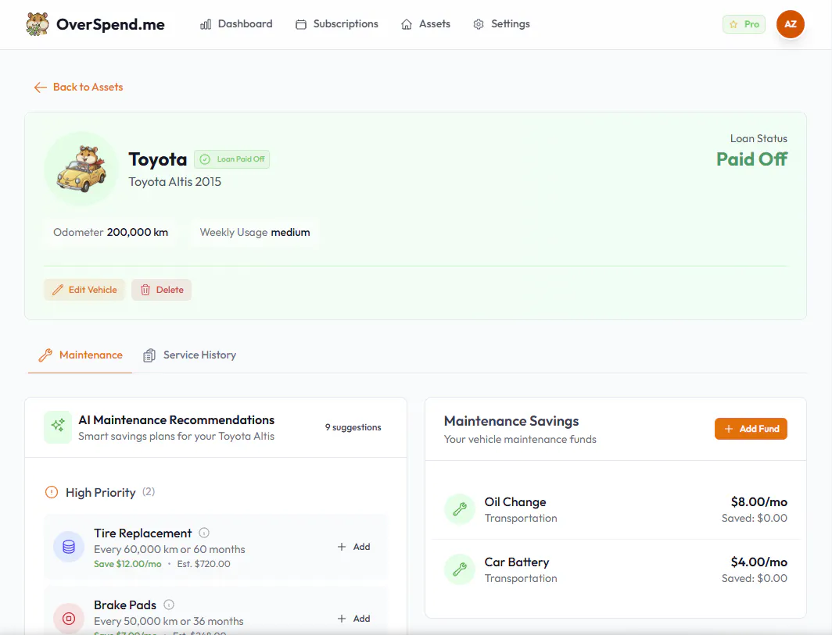832x635 pixels.
Task: Click the $4.00/mo Car Battery amount
Action: (758, 562)
